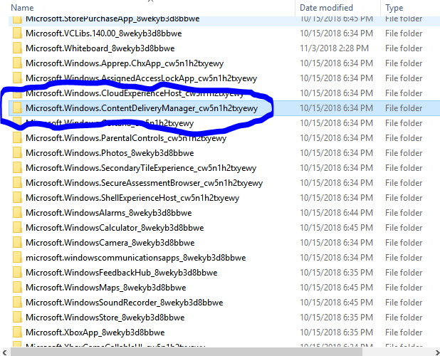The height and width of the screenshot is (356, 440).
Task: Select Microsoft.Windows.Photos folder name
Action: pyautogui.click(x=110, y=153)
